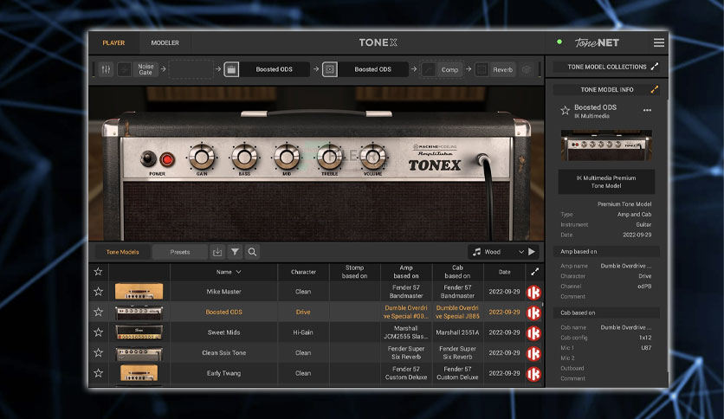The image size is (724, 419).
Task: Click the Comp curve icon
Action: (429, 69)
